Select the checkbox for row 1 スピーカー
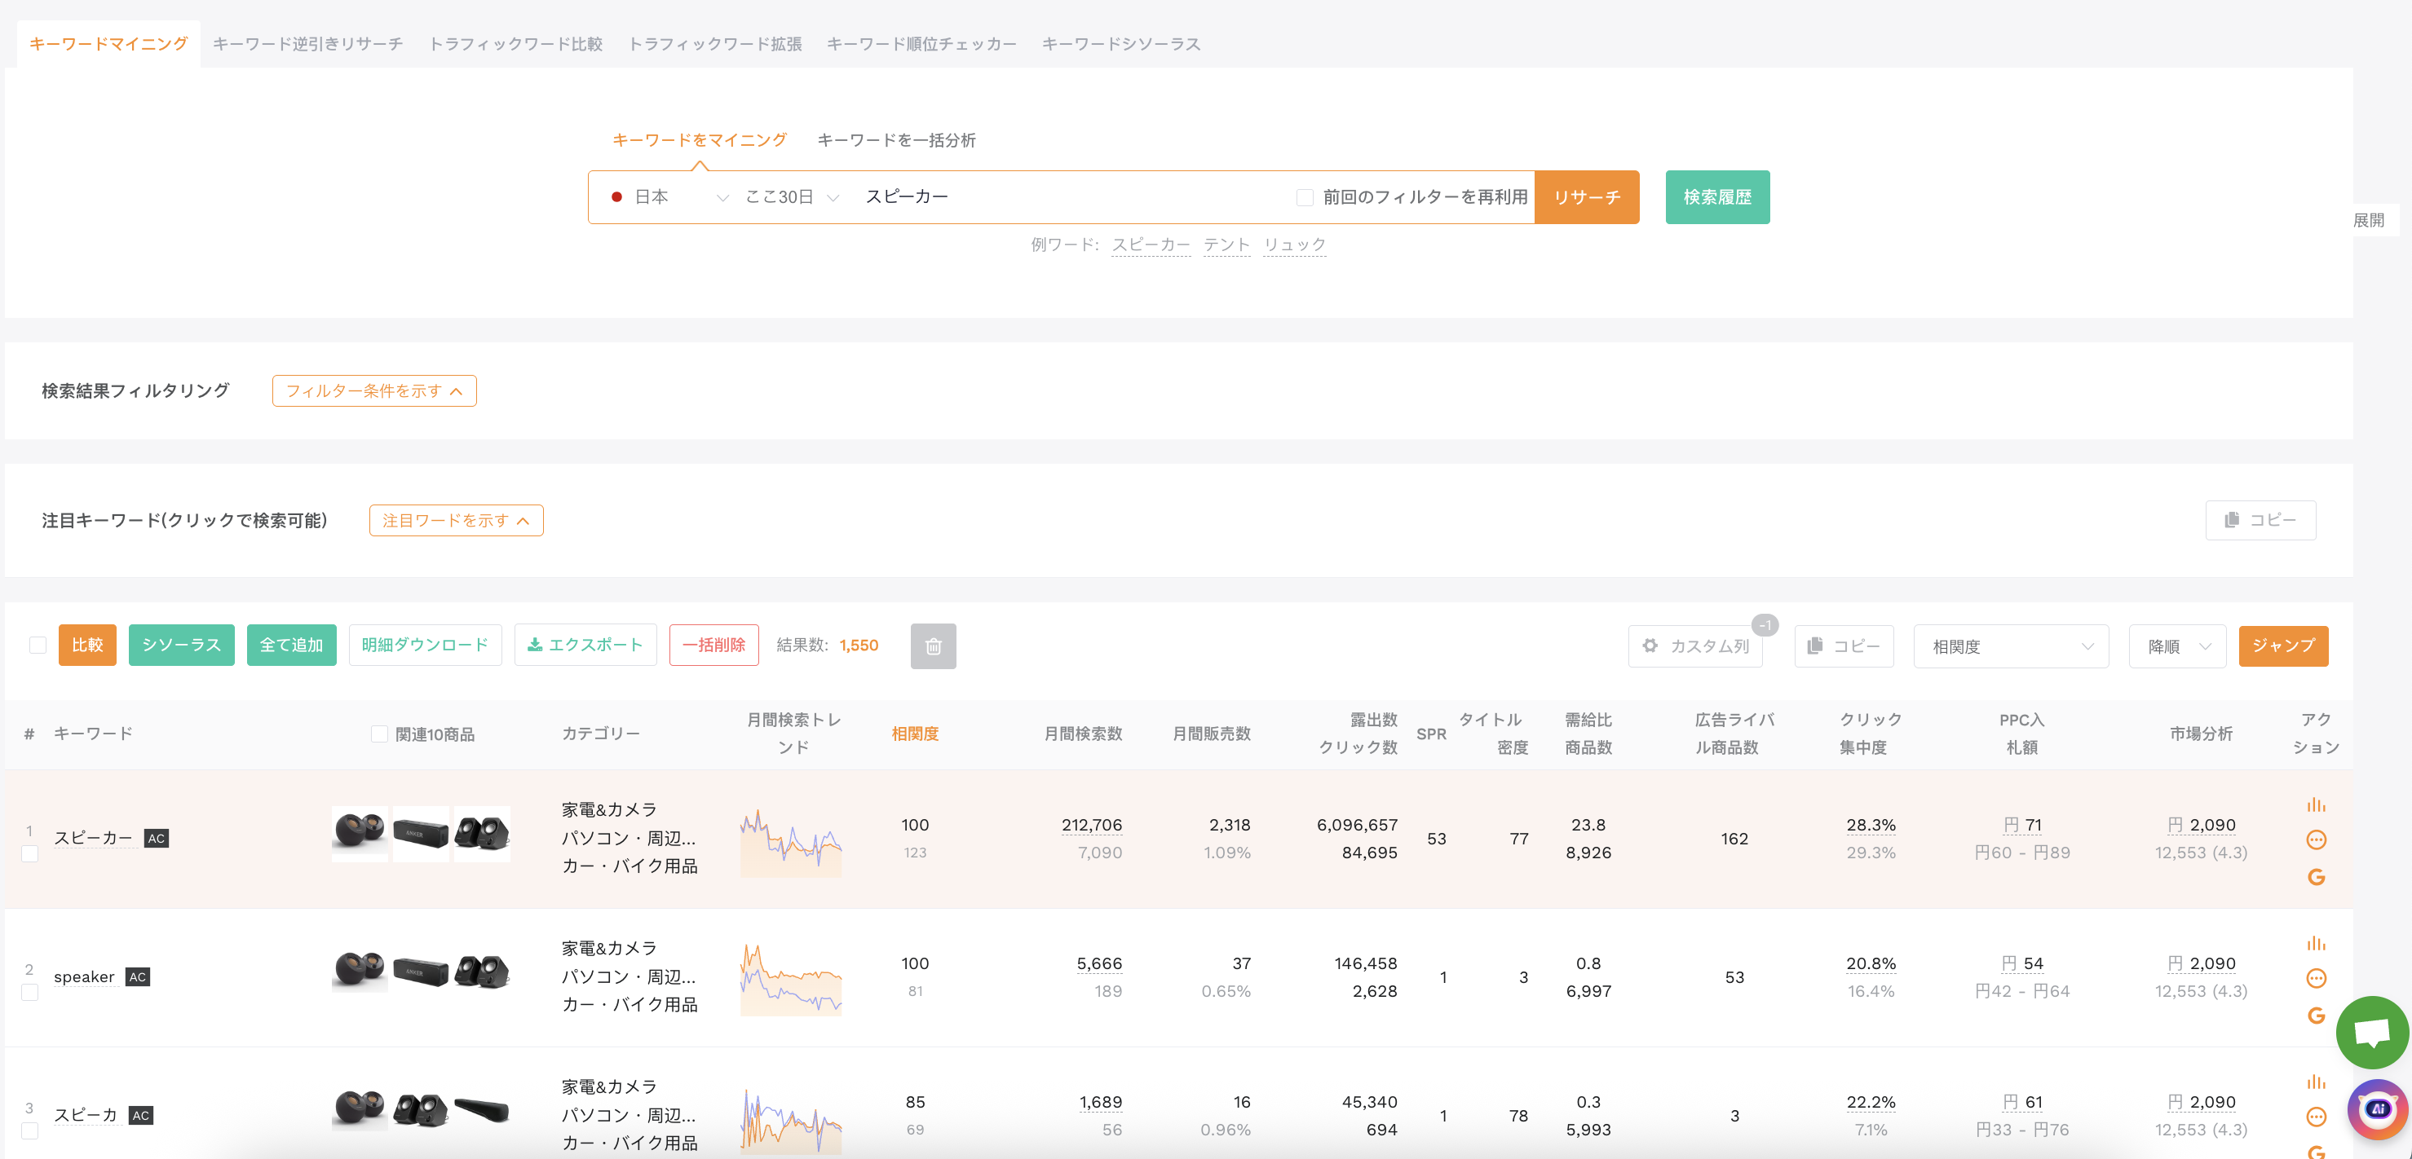This screenshot has width=2412, height=1159. [30, 854]
